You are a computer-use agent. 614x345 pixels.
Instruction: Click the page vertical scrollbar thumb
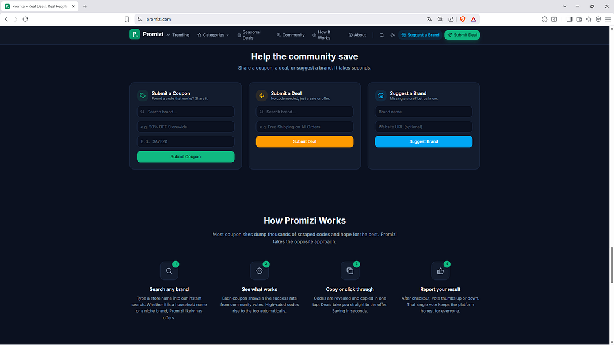tap(612, 265)
